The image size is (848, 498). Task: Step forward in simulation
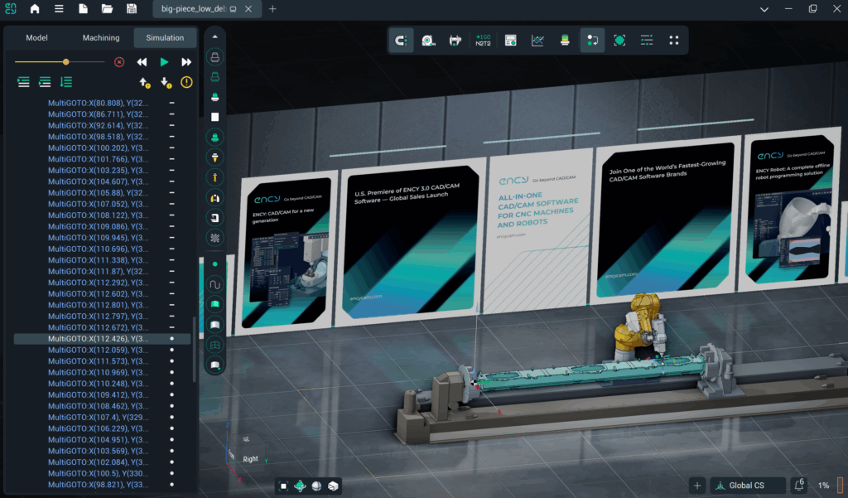186,62
